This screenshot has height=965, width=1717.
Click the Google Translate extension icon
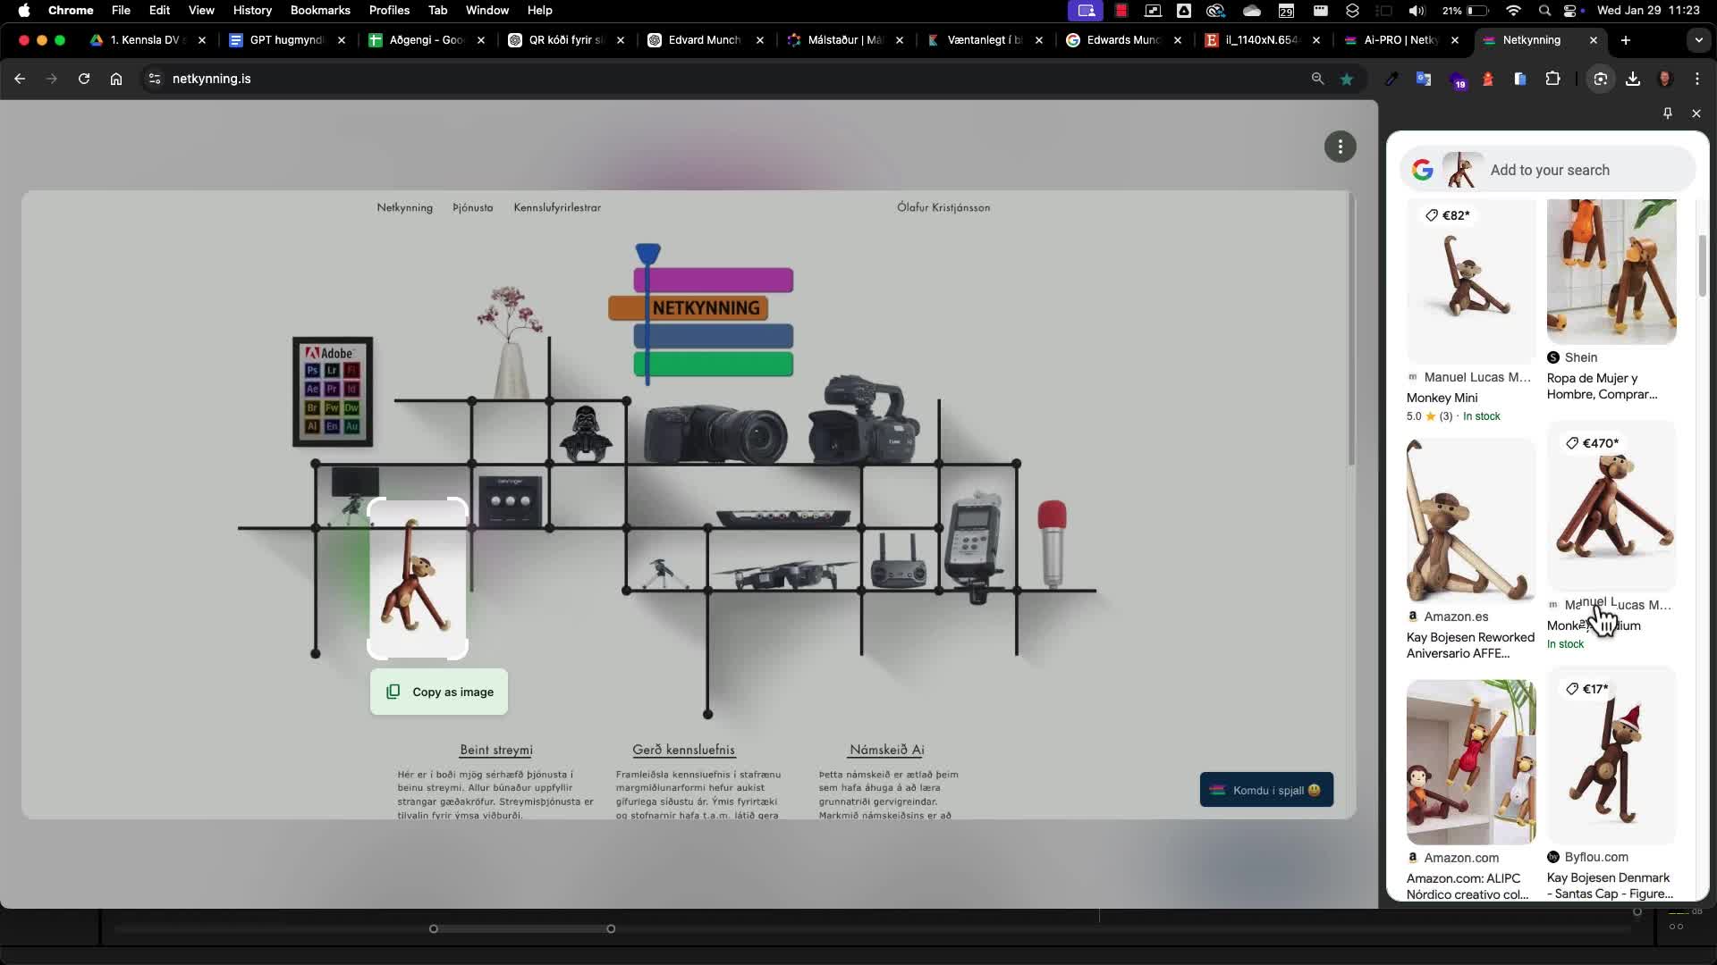click(x=1424, y=79)
